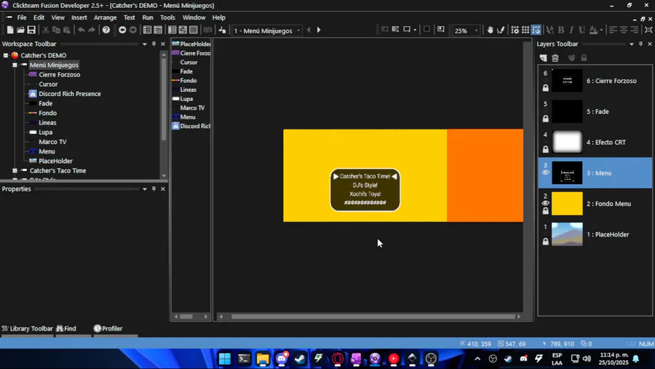
Task: Open the Steam icon on the taskbar
Action: (300, 359)
